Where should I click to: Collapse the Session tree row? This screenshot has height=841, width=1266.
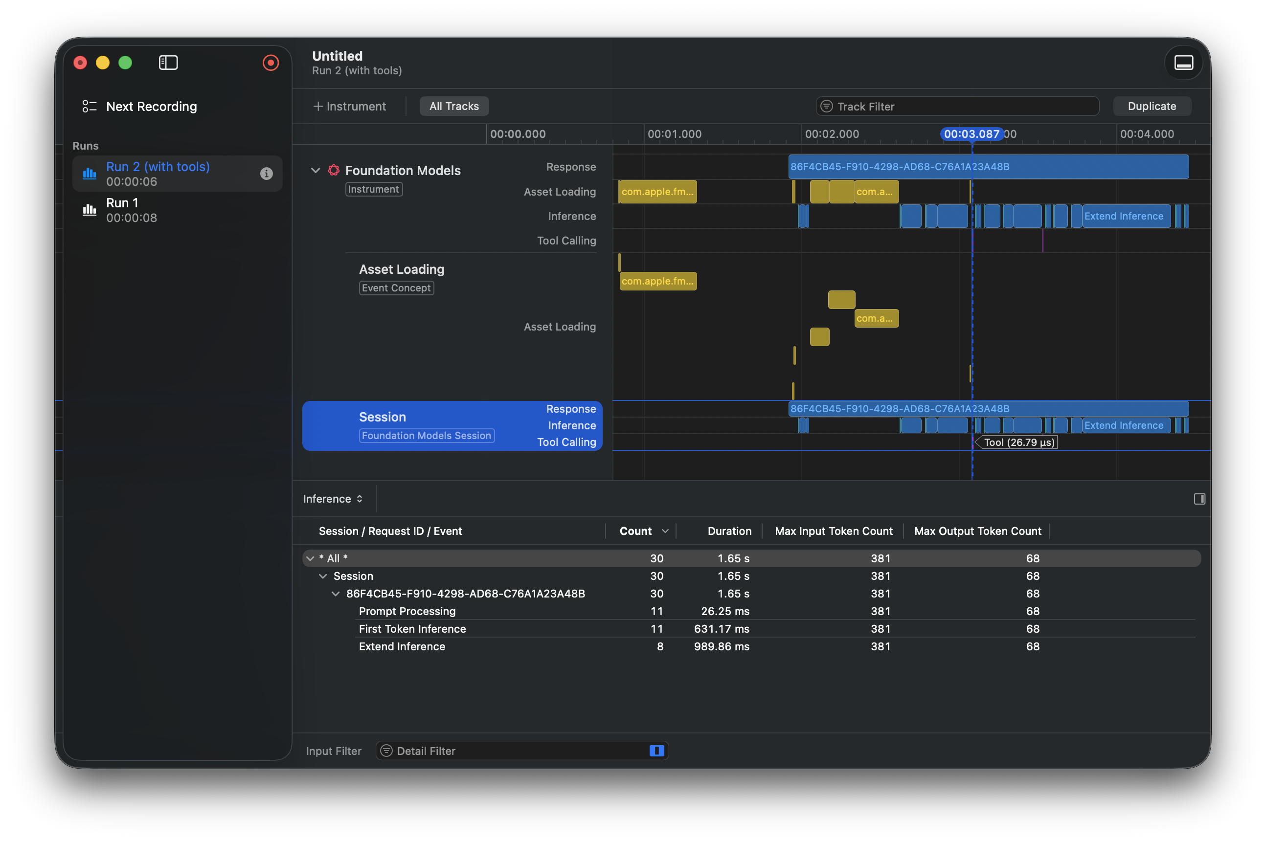pos(323,576)
